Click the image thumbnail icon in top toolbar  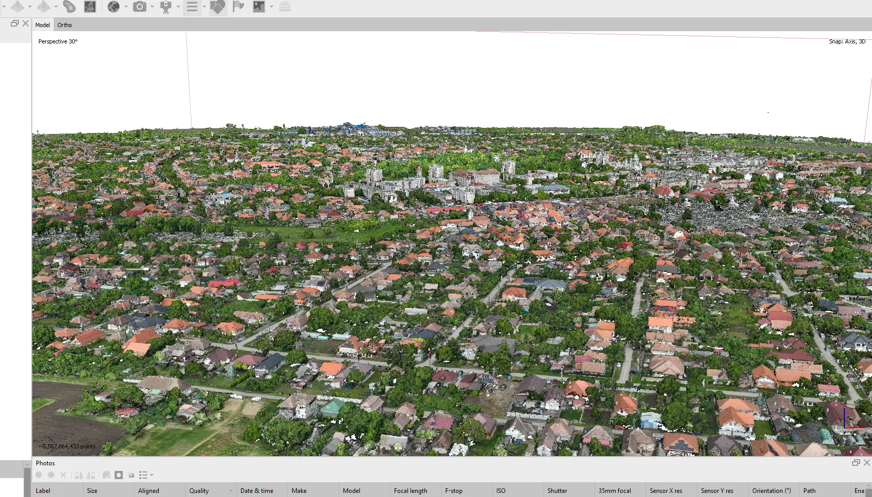(259, 7)
